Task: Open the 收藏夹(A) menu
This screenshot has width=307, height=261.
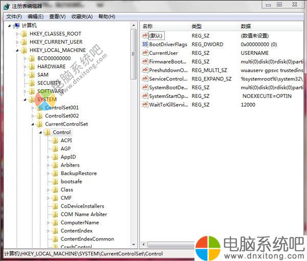Action: coord(82,16)
